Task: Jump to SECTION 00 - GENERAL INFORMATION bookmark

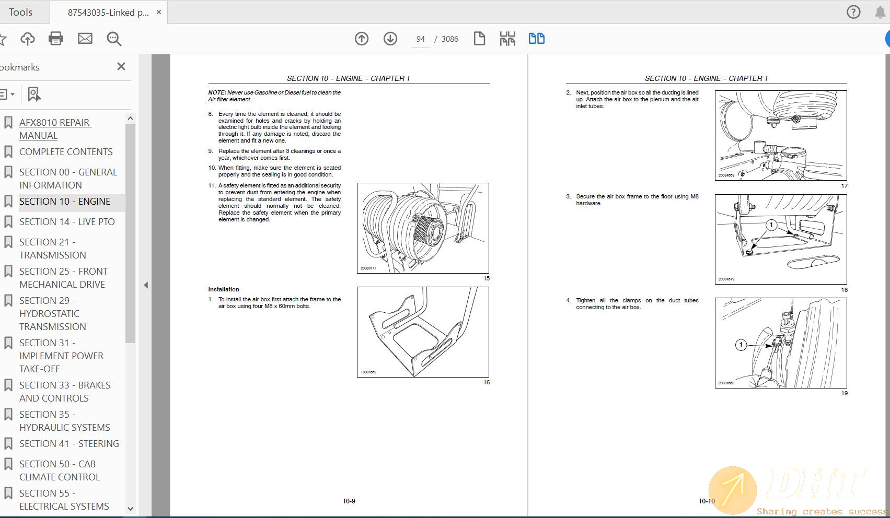Action: [x=68, y=179]
